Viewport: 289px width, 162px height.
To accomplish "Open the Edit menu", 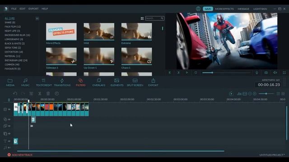I will (x=23, y=9).
